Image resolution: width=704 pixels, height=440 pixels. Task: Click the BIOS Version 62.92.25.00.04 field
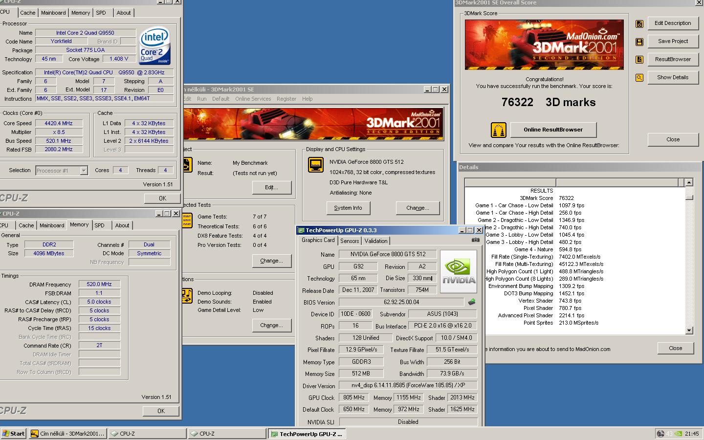pos(401,302)
